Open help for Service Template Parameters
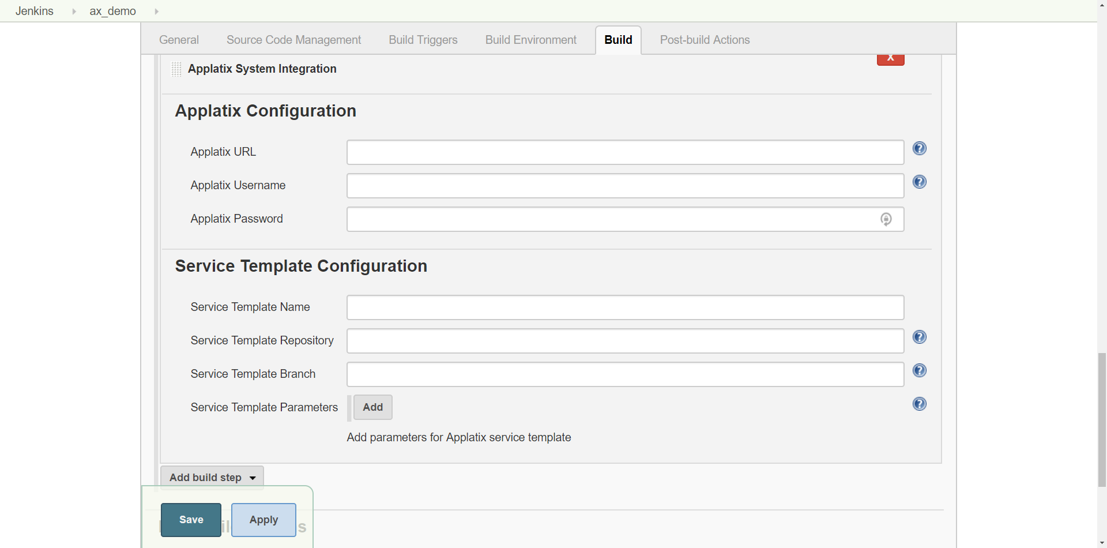The height and width of the screenshot is (548, 1107). (920, 404)
